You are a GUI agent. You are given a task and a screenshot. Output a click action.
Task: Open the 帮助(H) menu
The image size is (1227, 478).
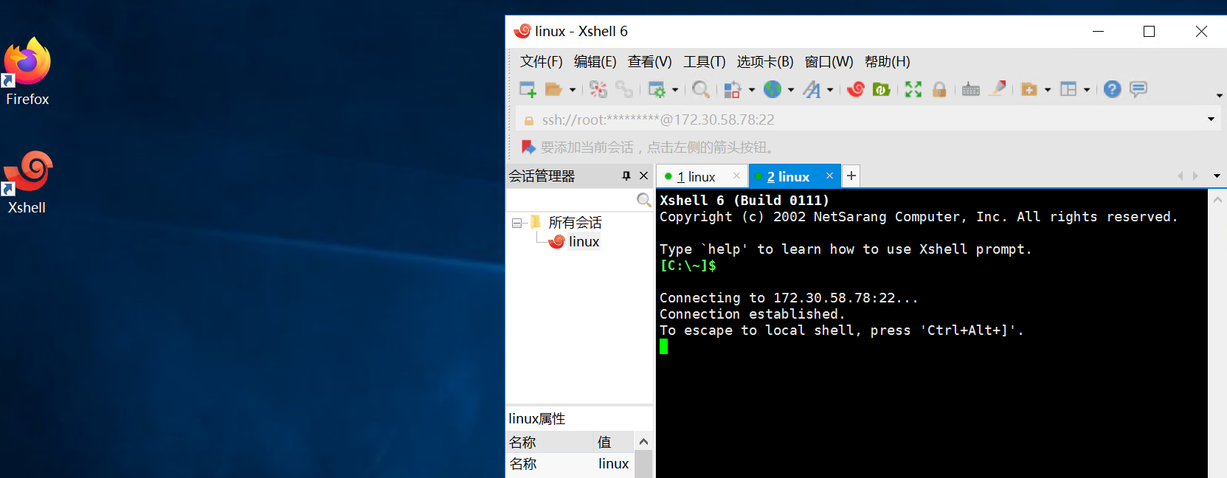point(887,62)
